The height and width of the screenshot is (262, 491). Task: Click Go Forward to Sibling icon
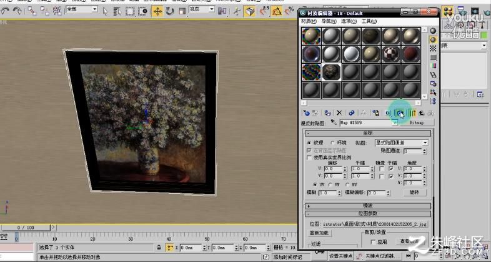[431, 113]
